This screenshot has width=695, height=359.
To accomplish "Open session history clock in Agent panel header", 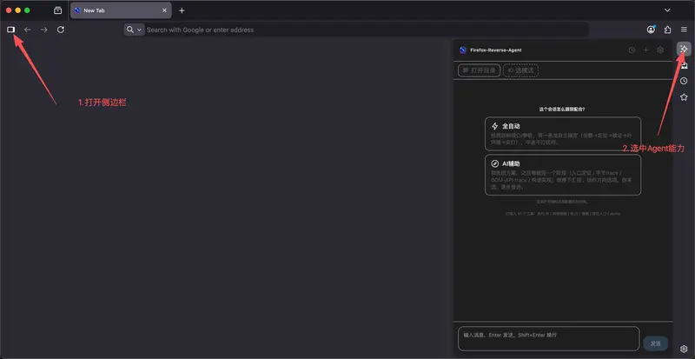I will click(x=632, y=50).
